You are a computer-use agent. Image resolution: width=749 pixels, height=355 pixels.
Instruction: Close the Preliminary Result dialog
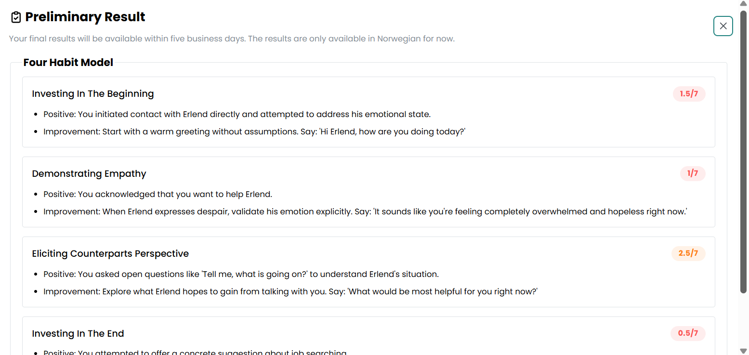tap(723, 26)
